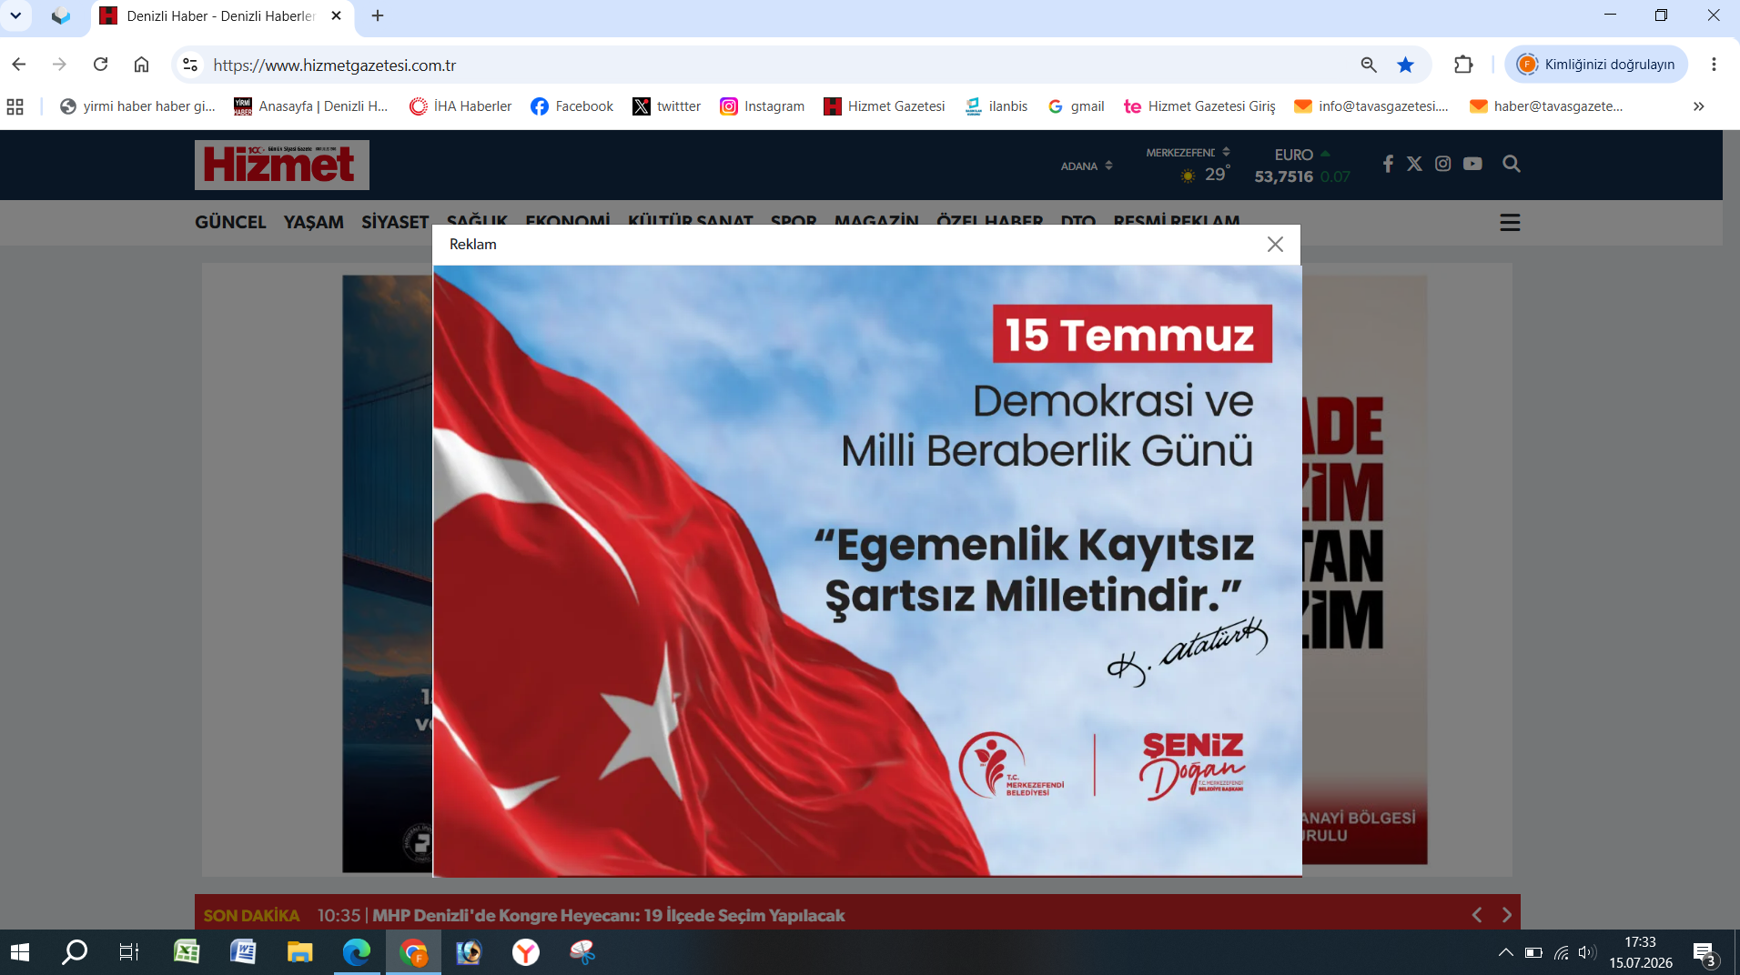
Task: Expand the tab search dropdown arrow
Action: point(15,15)
